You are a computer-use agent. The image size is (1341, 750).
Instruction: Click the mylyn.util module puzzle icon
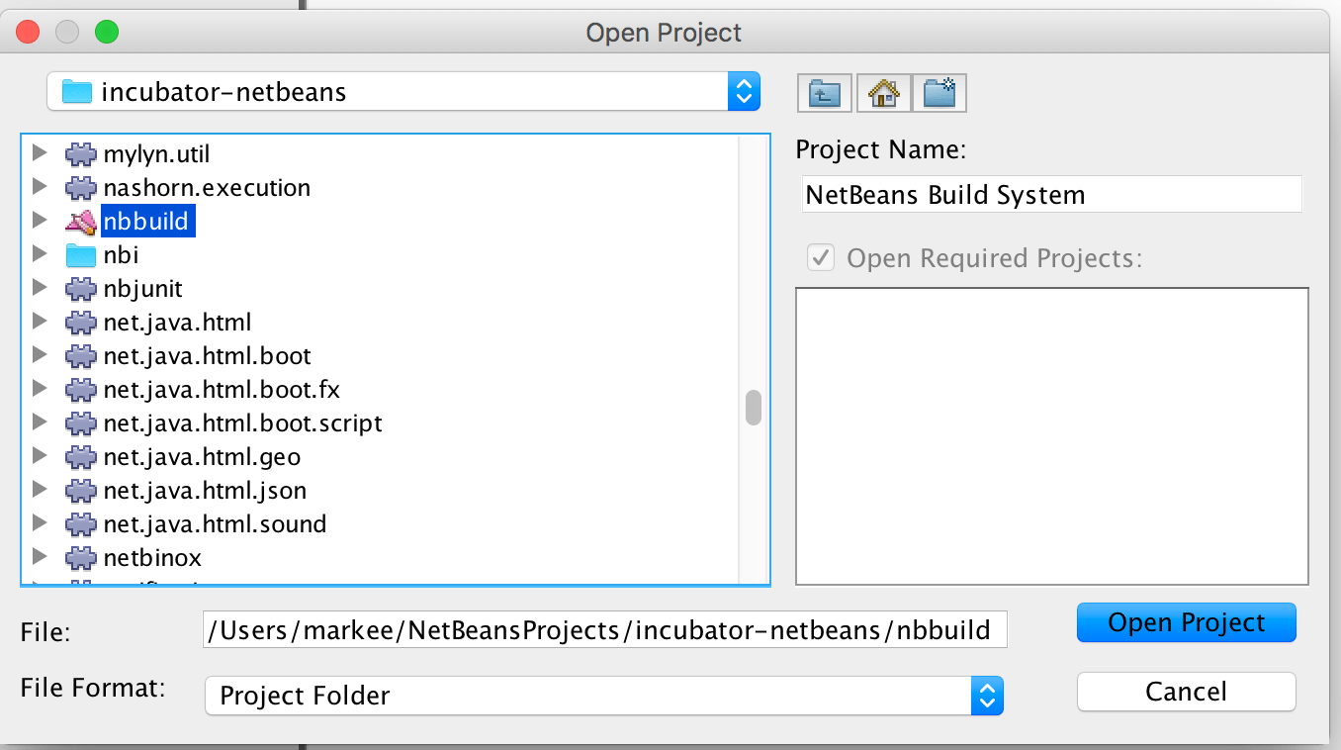coord(80,154)
